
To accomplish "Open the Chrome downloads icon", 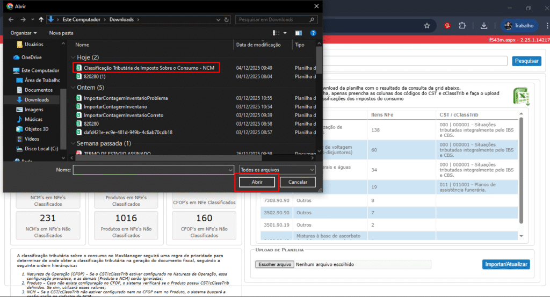I will (484, 25).
